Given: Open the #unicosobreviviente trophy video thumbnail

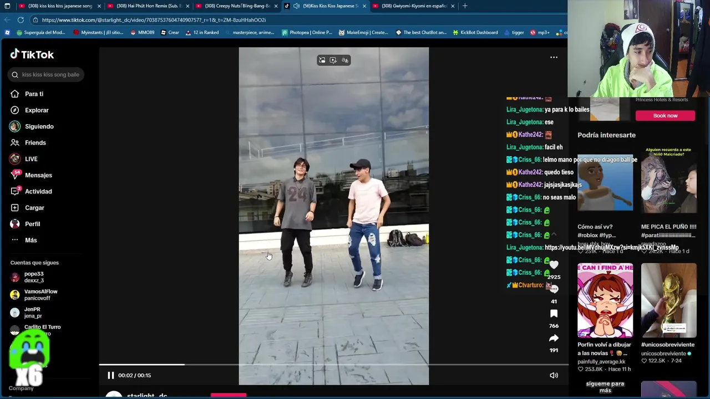Looking at the screenshot, I should (x=669, y=300).
